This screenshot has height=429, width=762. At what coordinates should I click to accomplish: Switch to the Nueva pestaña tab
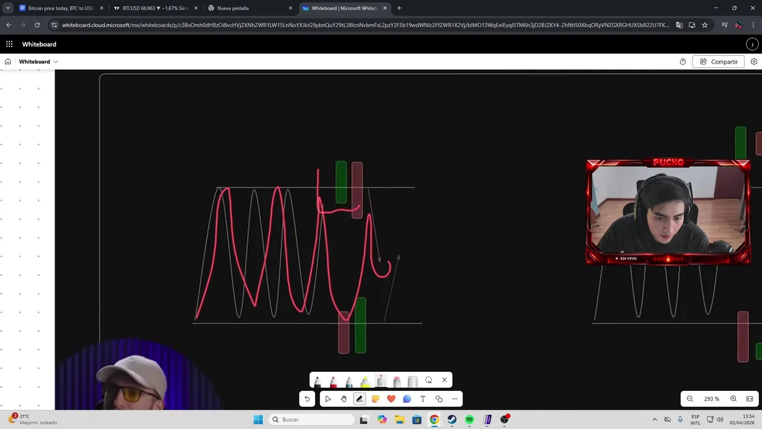(x=250, y=8)
